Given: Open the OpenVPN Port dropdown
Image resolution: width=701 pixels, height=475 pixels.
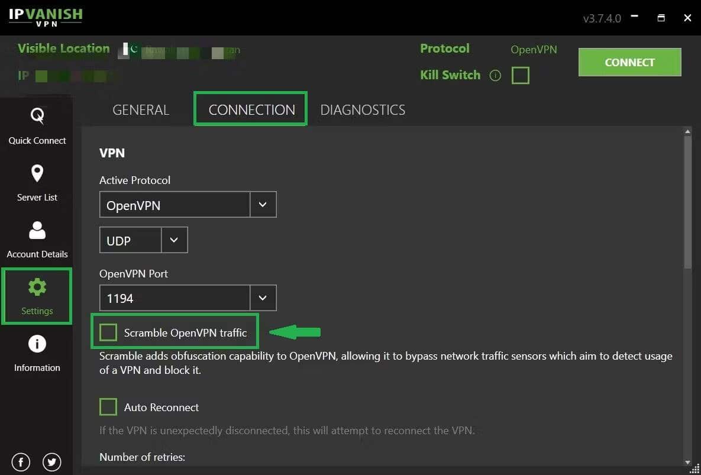Looking at the screenshot, I should [x=263, y=298].
